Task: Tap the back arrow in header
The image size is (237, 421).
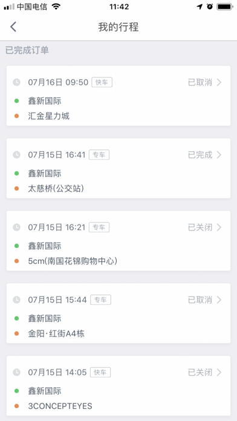Action: (x=13, y=27)
